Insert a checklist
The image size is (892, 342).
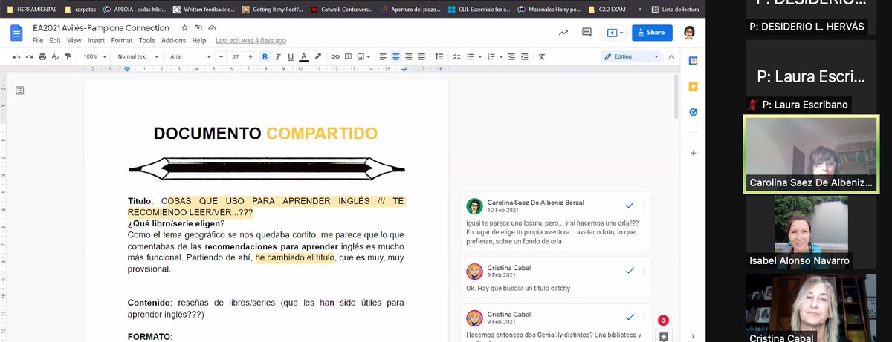point(456,56)
